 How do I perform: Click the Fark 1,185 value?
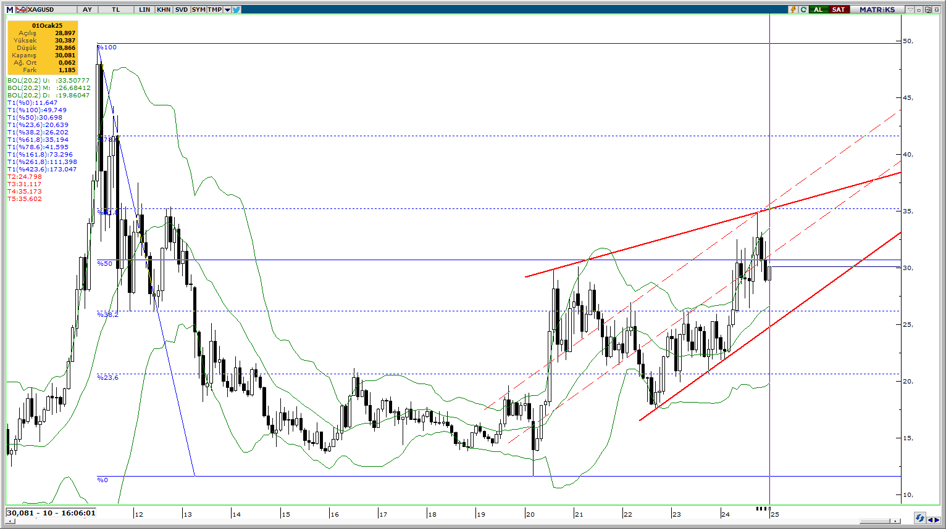pyautogui.click(x=67, y=70)
